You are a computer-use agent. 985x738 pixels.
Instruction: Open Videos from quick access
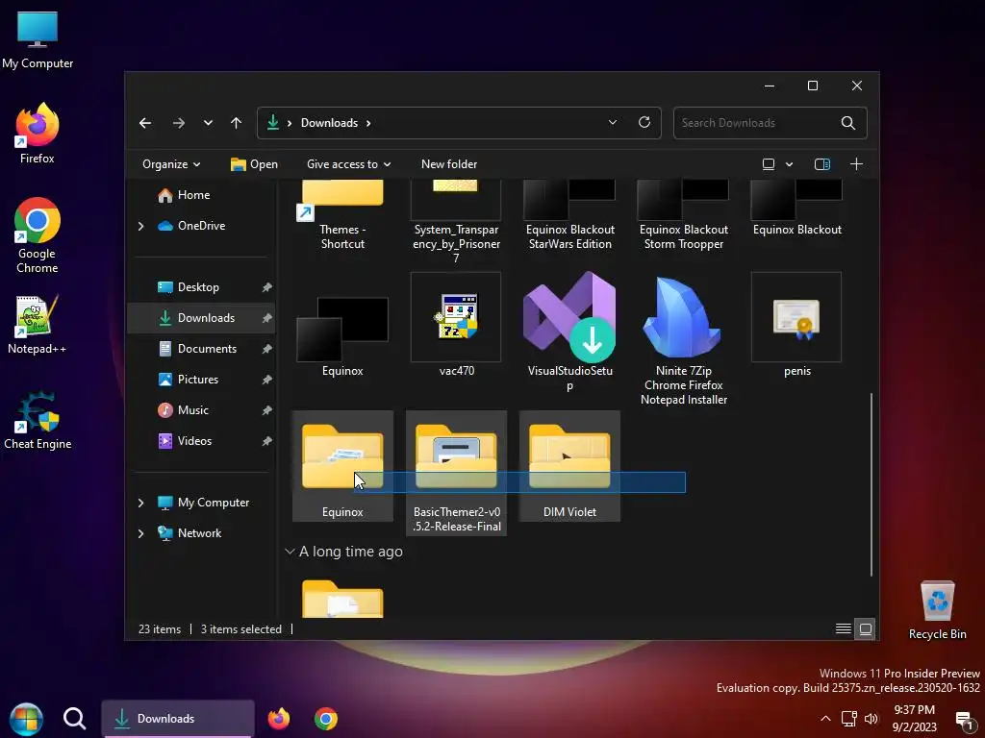(x=194, y=441)
